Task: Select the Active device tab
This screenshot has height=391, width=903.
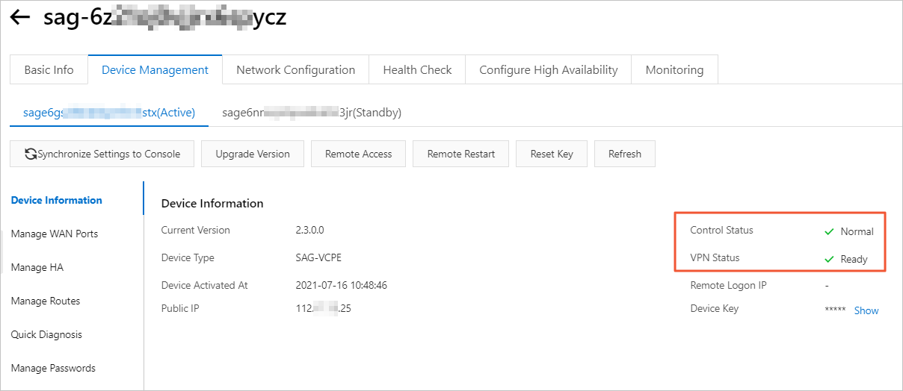Action: click(109, 113)
